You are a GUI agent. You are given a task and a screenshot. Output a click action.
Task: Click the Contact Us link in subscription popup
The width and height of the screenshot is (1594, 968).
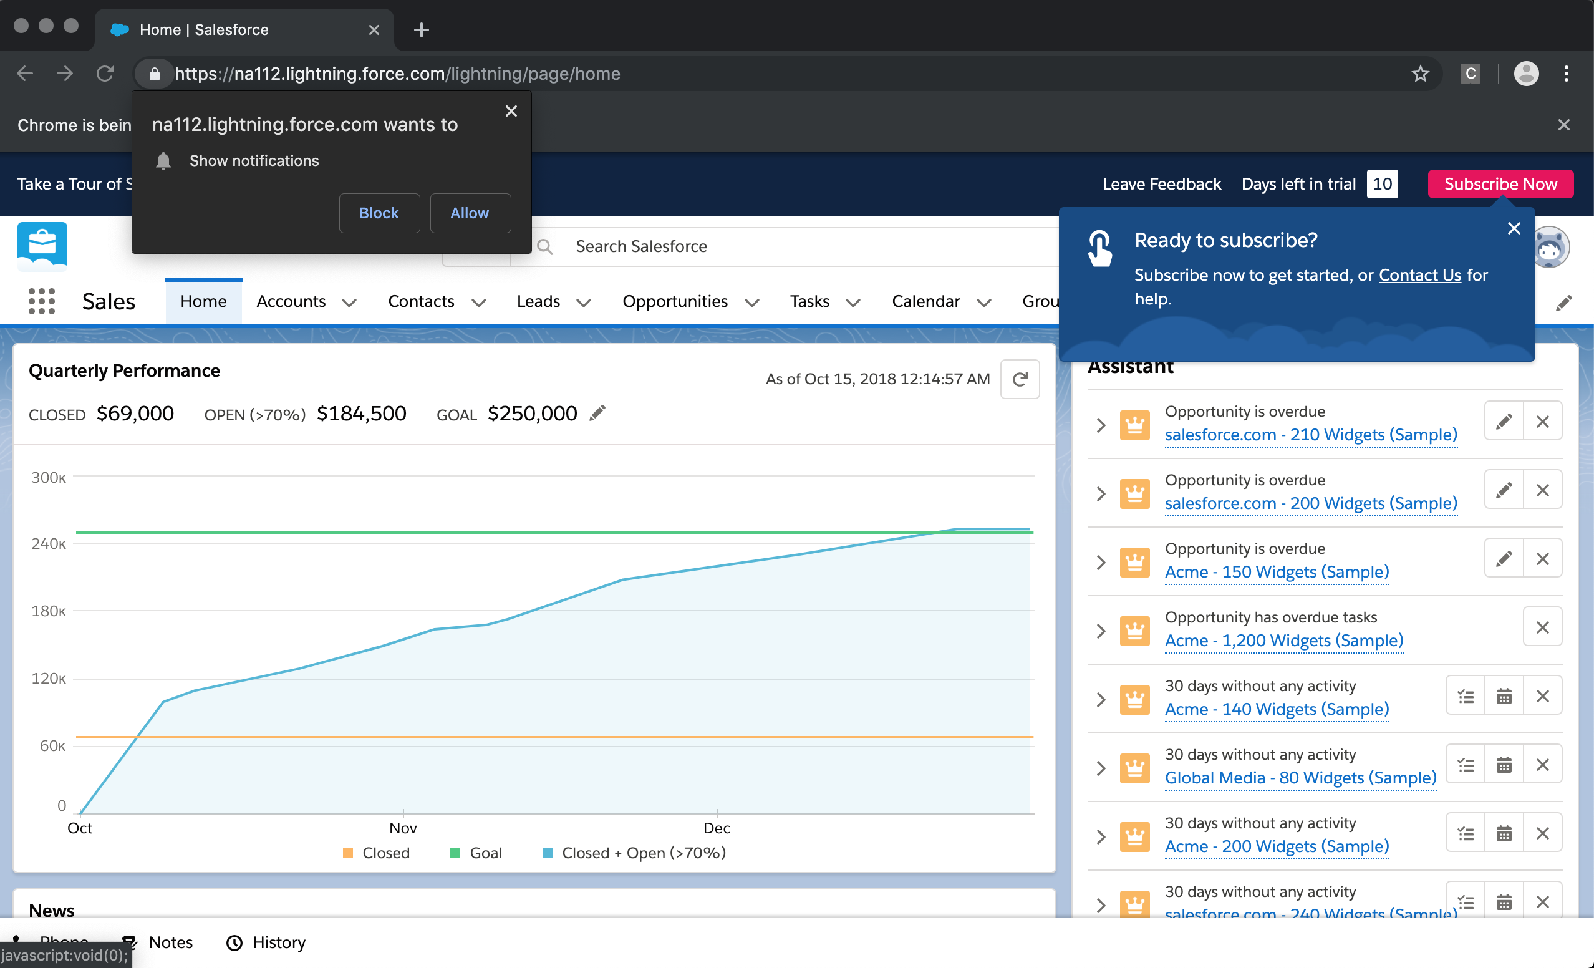(x=1420, y=274)
